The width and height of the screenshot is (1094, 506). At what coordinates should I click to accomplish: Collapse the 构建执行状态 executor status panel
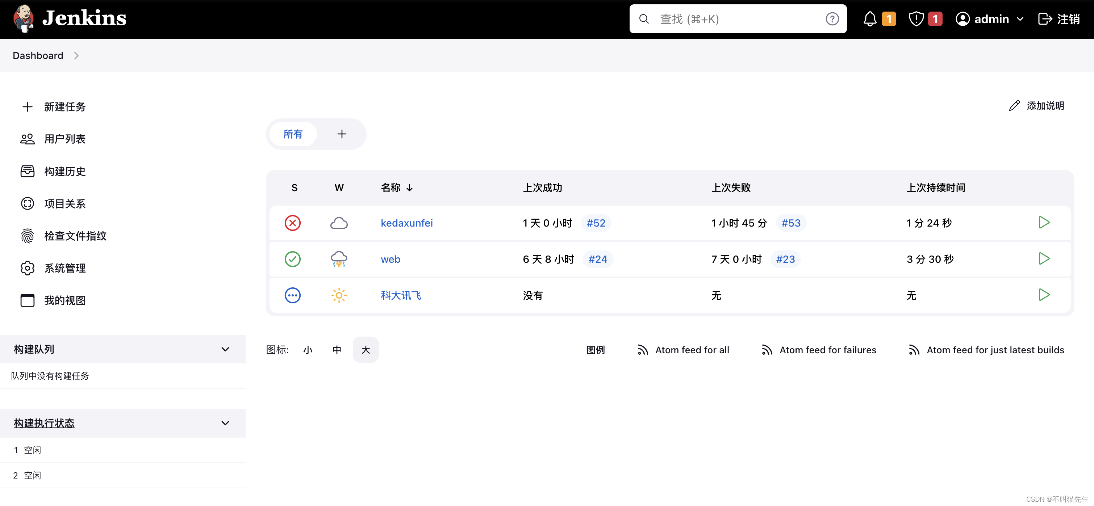click(225, 423)
